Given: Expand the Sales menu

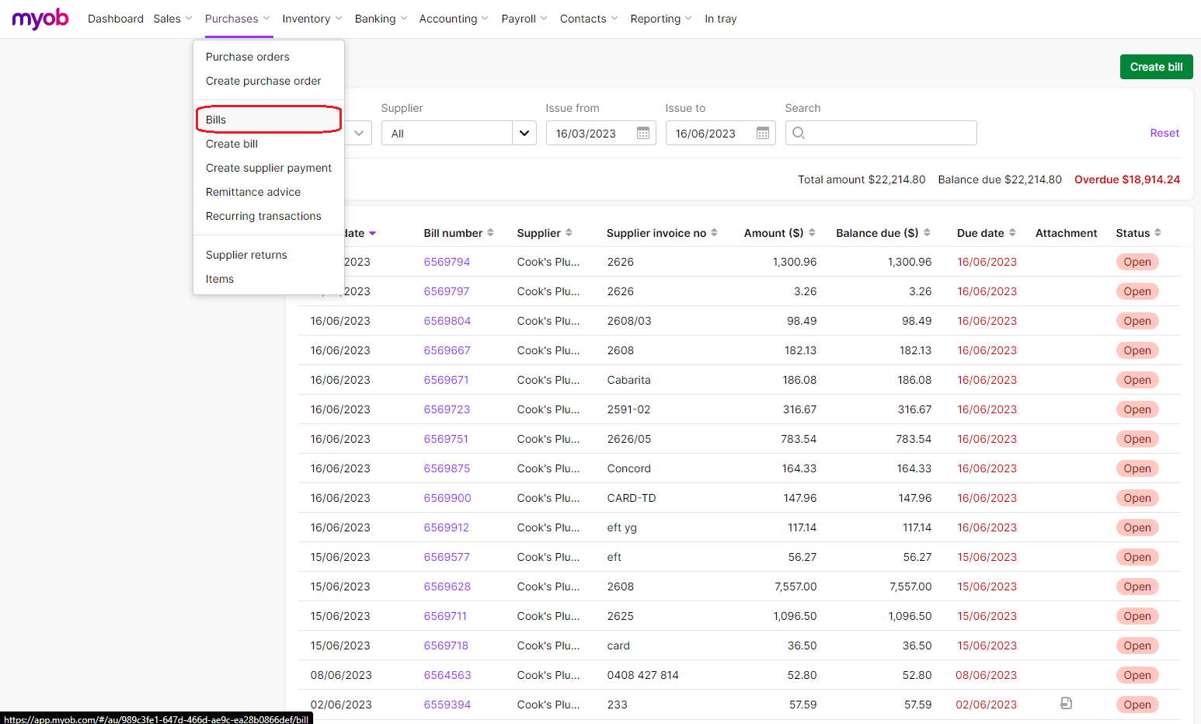Looking at the screenshot, I should pyautogui.click(x=172, y=19).
